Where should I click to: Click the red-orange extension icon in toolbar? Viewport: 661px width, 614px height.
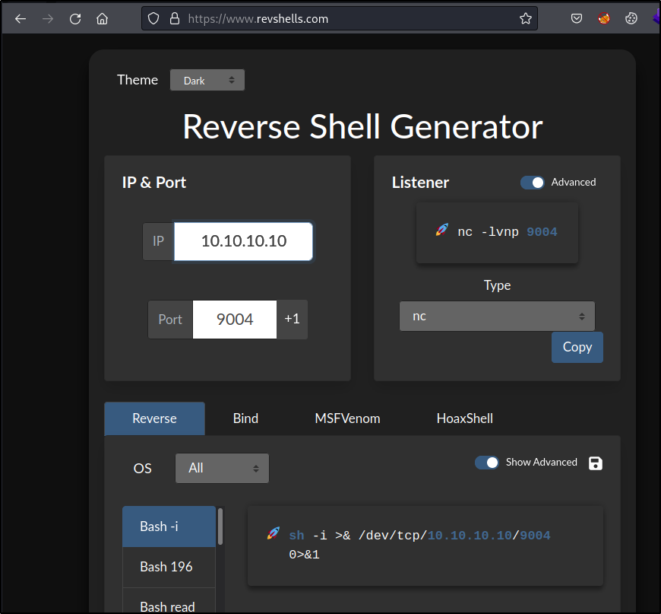click(604, 18)
